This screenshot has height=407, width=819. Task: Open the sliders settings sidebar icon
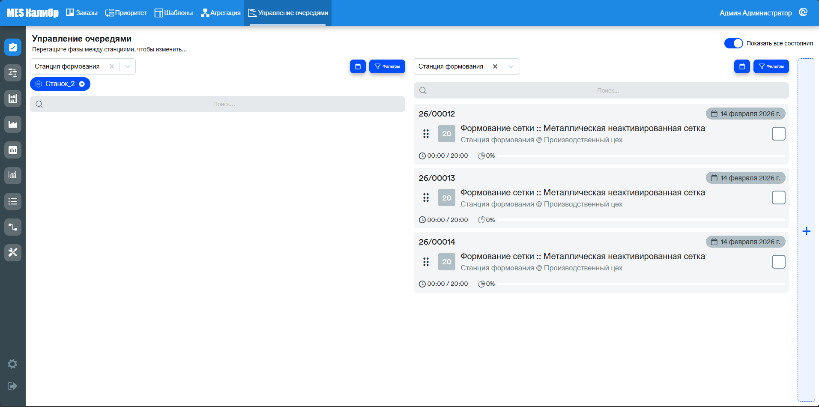pos(13,73)
